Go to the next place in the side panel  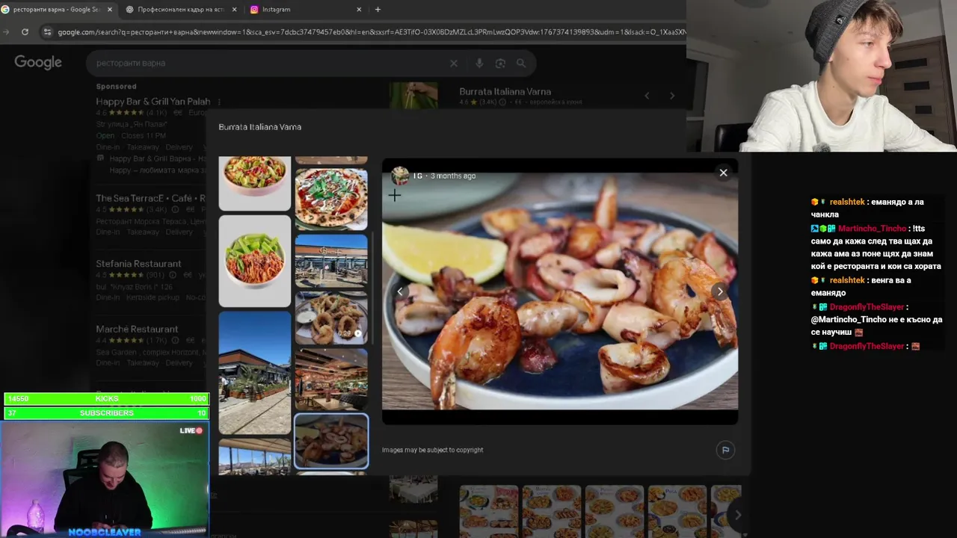pyautogui.click(x=672, y=96)
